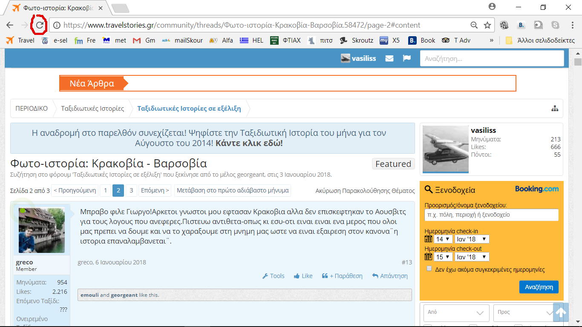Open the alerts flag icon

coord(407,58)
